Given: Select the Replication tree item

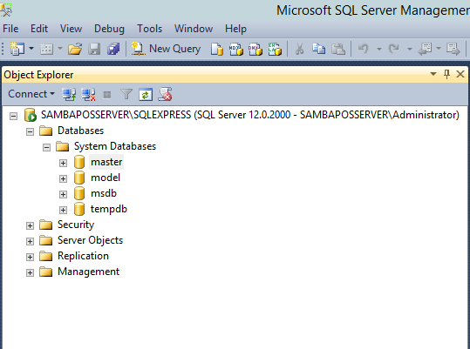Looking at the screenshot, I should (x=83, y=256).
